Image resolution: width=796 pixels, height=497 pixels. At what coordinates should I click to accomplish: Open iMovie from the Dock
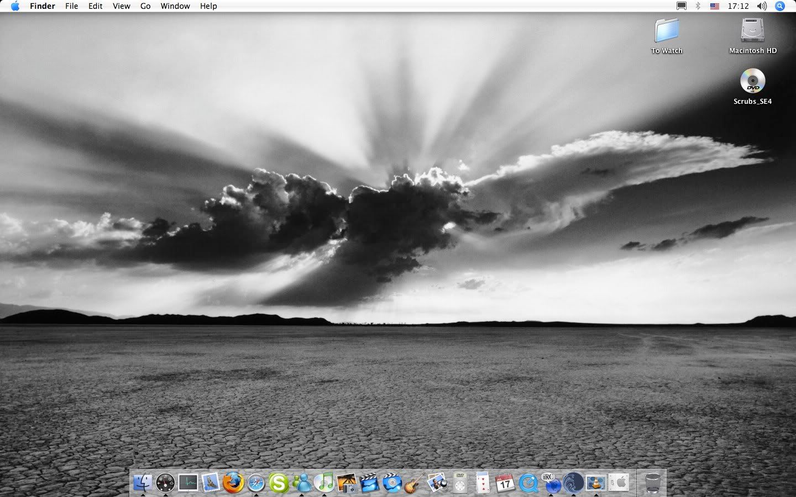click(369, 483)
